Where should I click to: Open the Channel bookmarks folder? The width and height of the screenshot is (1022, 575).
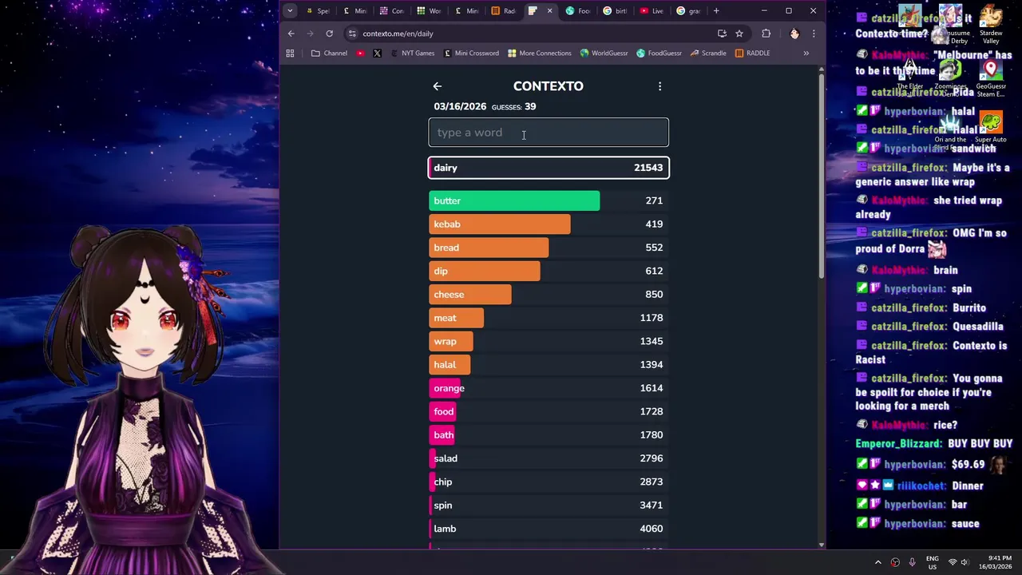(x=329, y=54)
